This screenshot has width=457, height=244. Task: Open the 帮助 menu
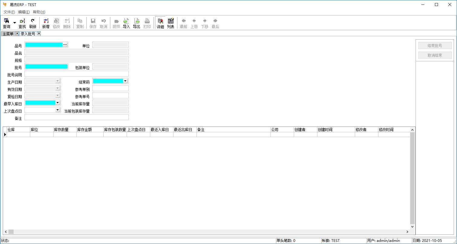point(39,12)
